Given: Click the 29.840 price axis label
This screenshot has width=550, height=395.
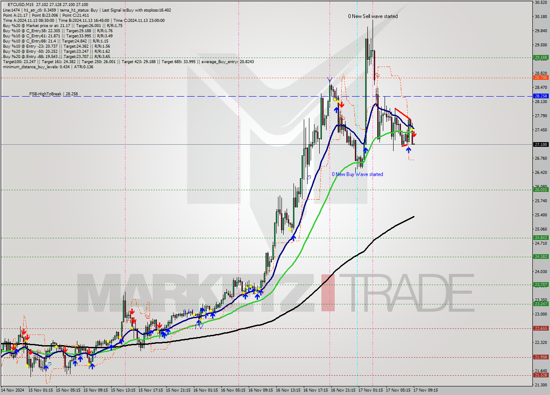Looking at the screenshot, I should click(x=541, y=31).
